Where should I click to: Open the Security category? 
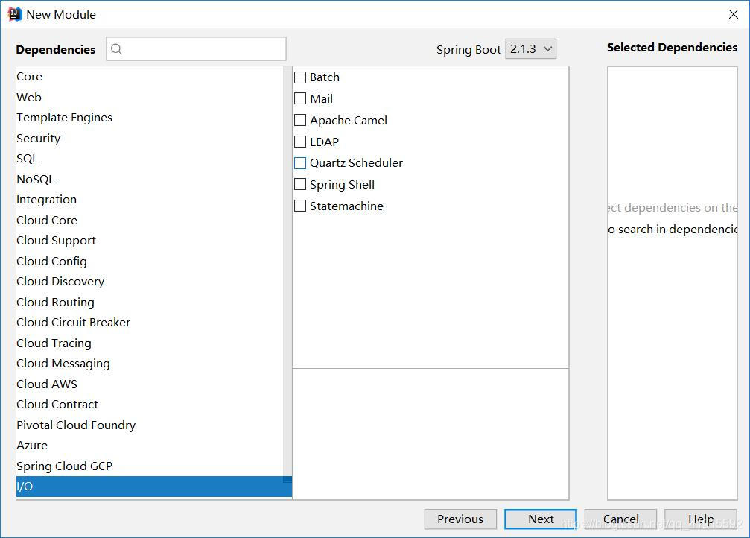tap(149, 139)
